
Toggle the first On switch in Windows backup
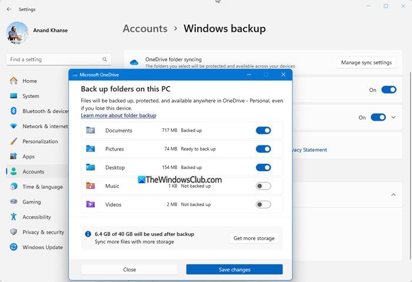(x=389, y=89)
